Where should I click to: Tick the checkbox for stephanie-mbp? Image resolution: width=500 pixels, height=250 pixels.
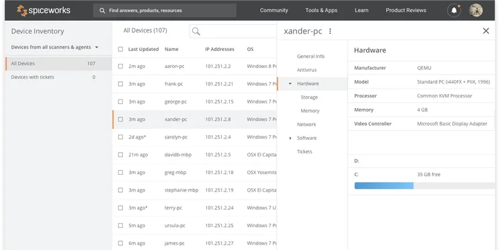pos(120,190)
